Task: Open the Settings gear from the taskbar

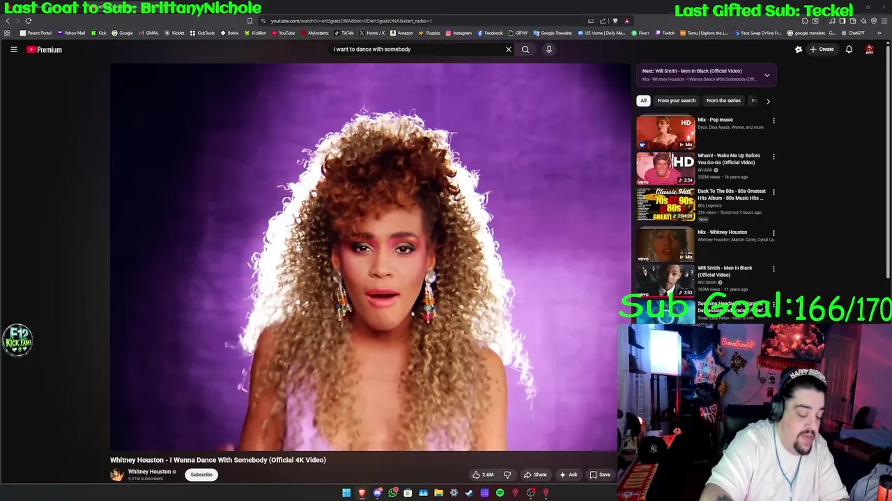Action: coord(454,493)
